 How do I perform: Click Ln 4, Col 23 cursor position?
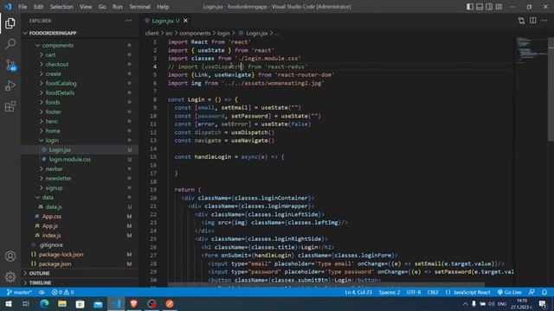point(358,292)
